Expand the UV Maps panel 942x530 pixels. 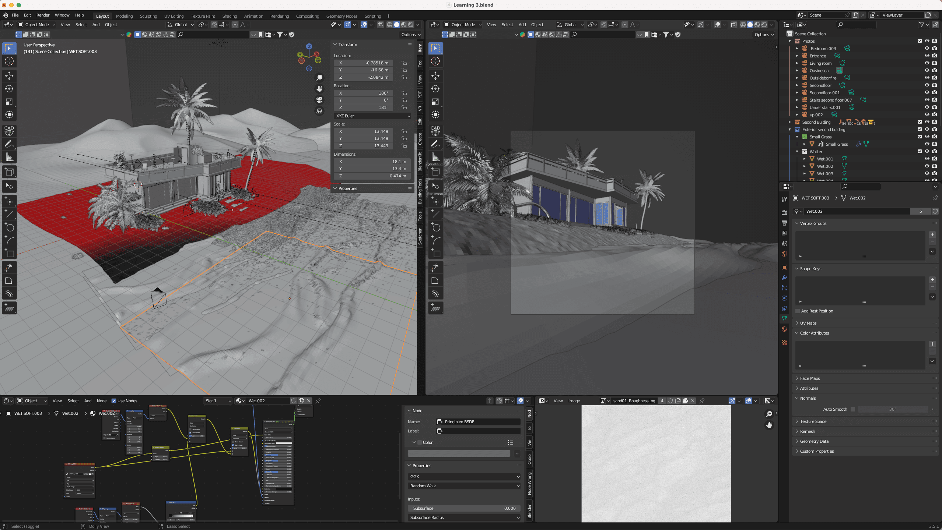point(808,323)
